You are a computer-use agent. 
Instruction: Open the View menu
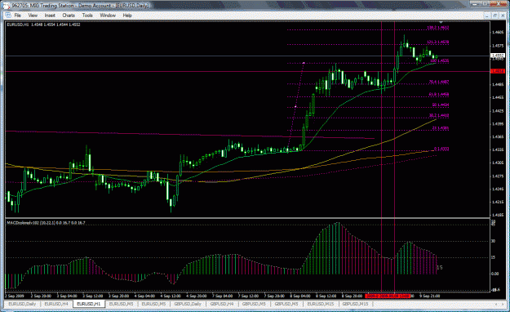pos(33,16)
